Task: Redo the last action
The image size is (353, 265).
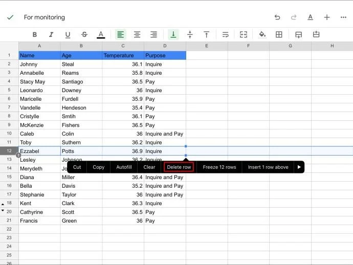Action: coord(294,17)
